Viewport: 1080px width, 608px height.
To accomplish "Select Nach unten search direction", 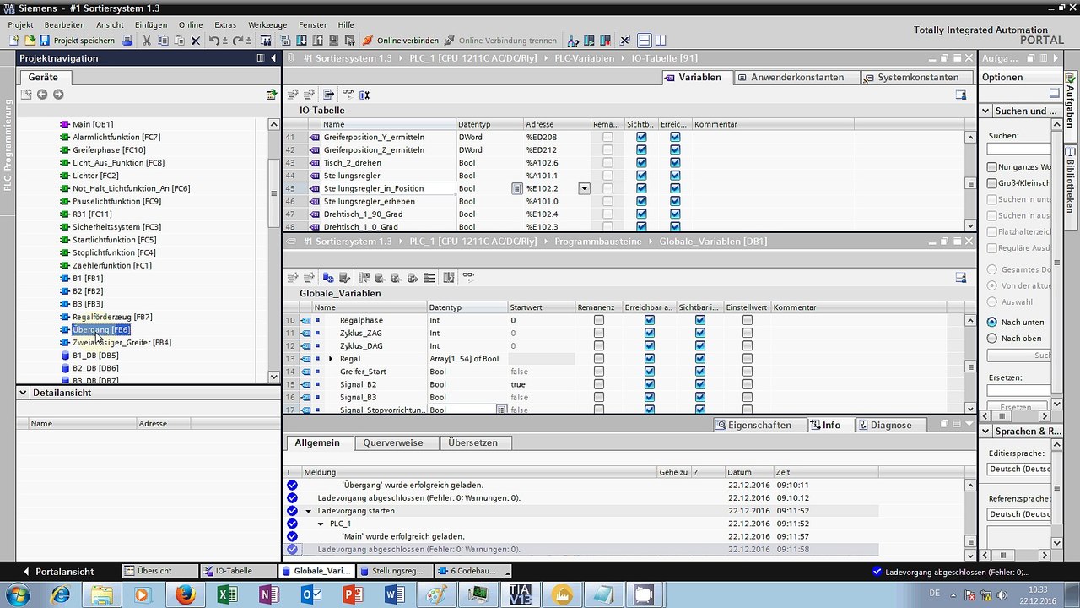I will coord(992,322).
